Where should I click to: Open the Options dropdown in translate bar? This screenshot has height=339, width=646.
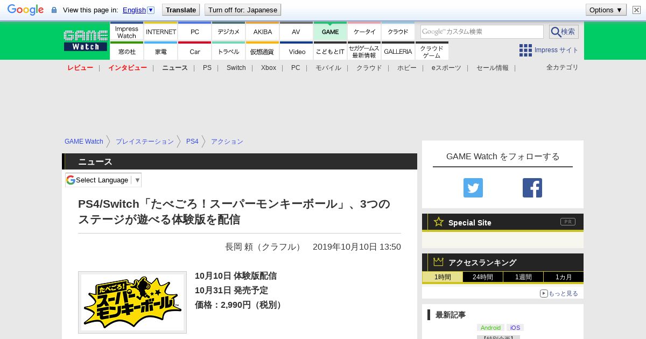[606, 10]
